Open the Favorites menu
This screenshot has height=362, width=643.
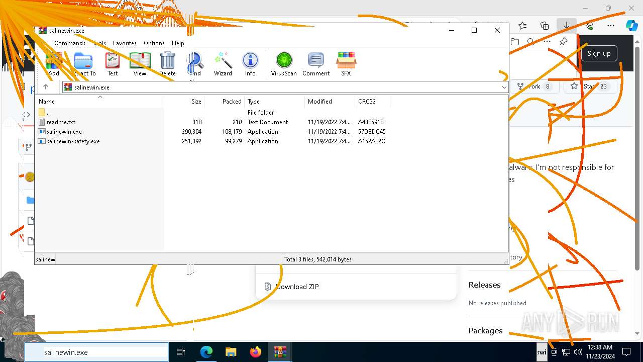[125, 43]
